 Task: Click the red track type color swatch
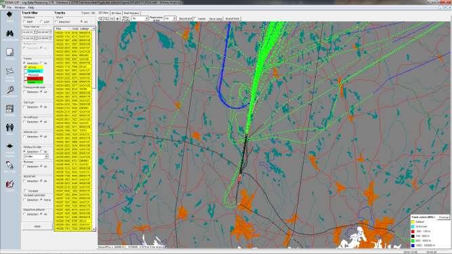(x=35, y=79)
